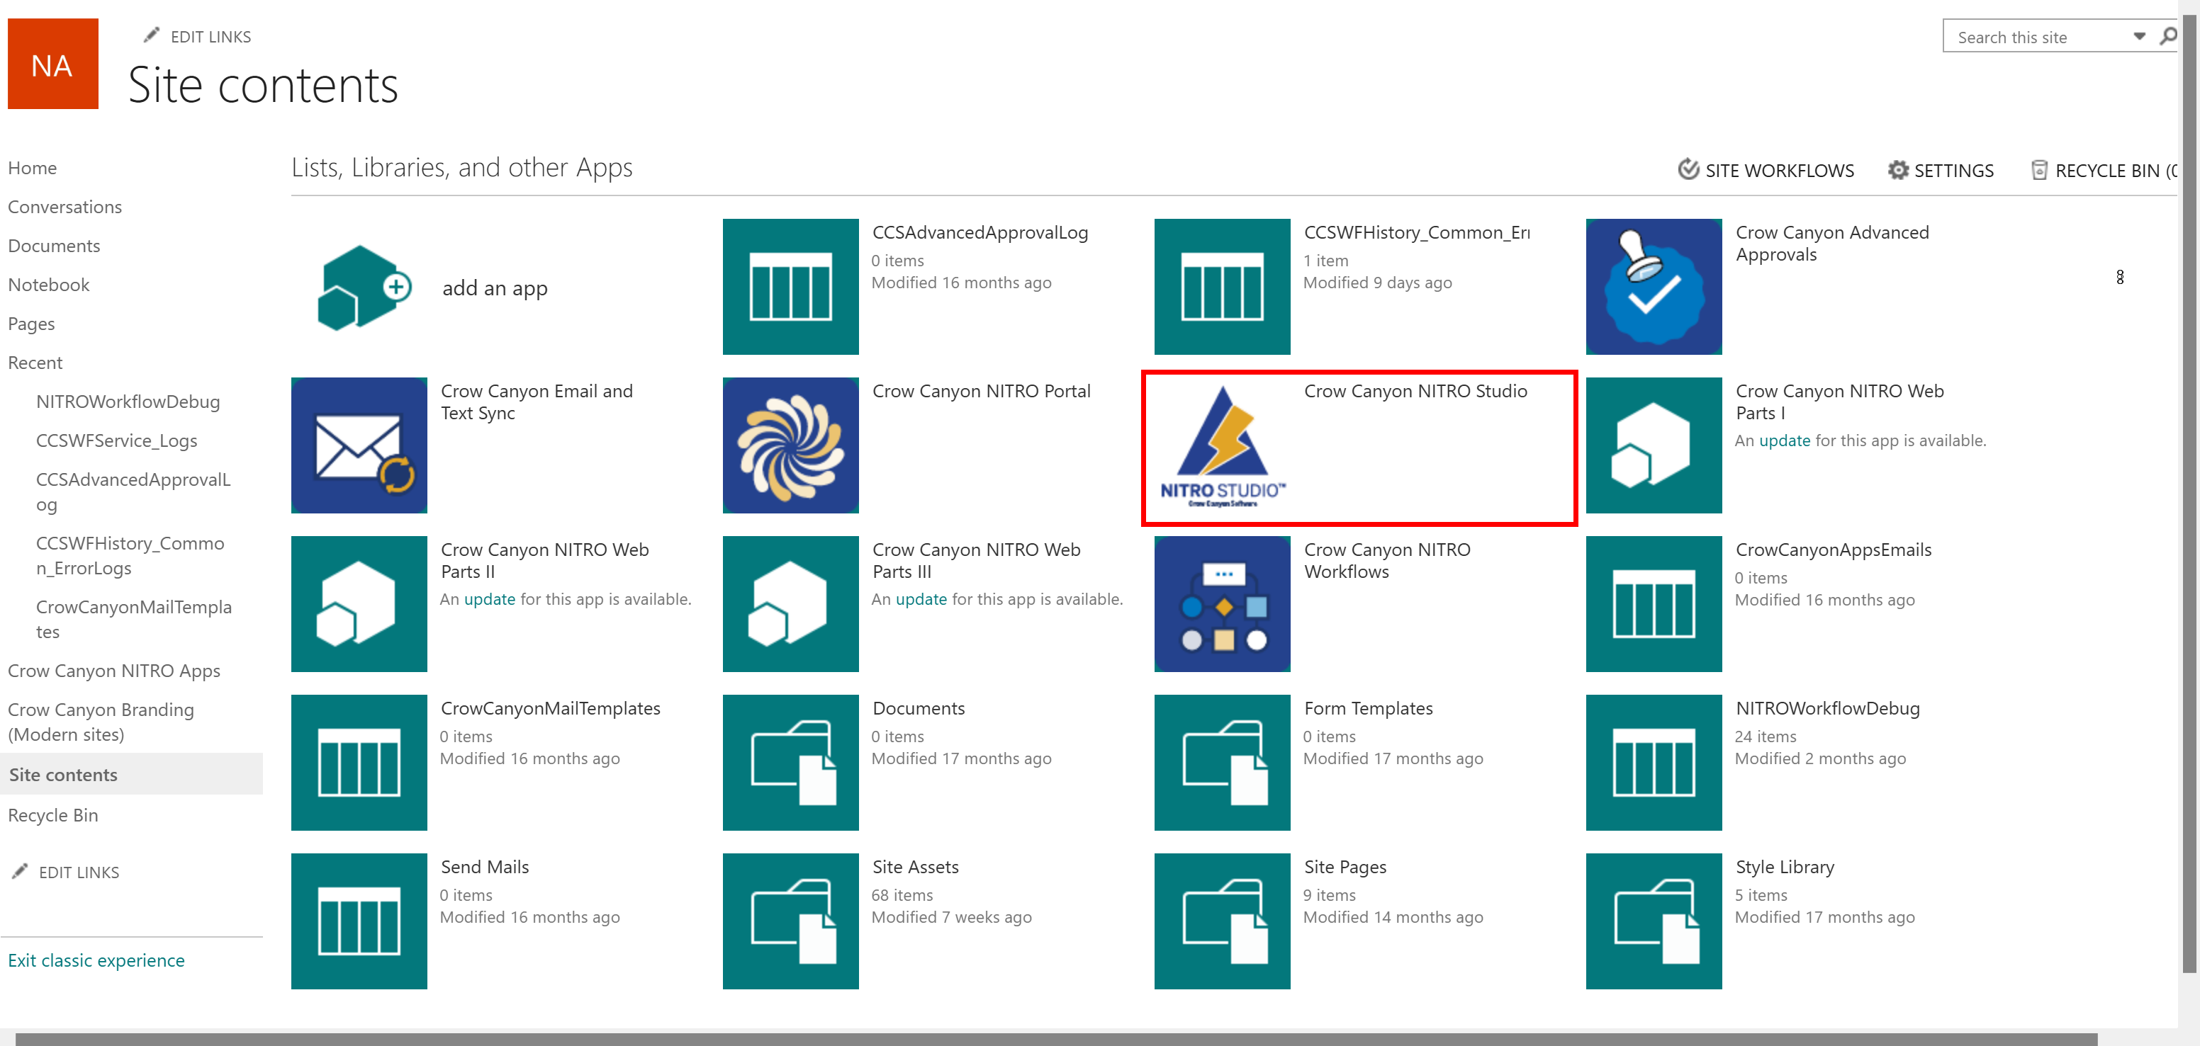Click the horizontal scrollbar at bottom

click(x=1055, y=1039)
